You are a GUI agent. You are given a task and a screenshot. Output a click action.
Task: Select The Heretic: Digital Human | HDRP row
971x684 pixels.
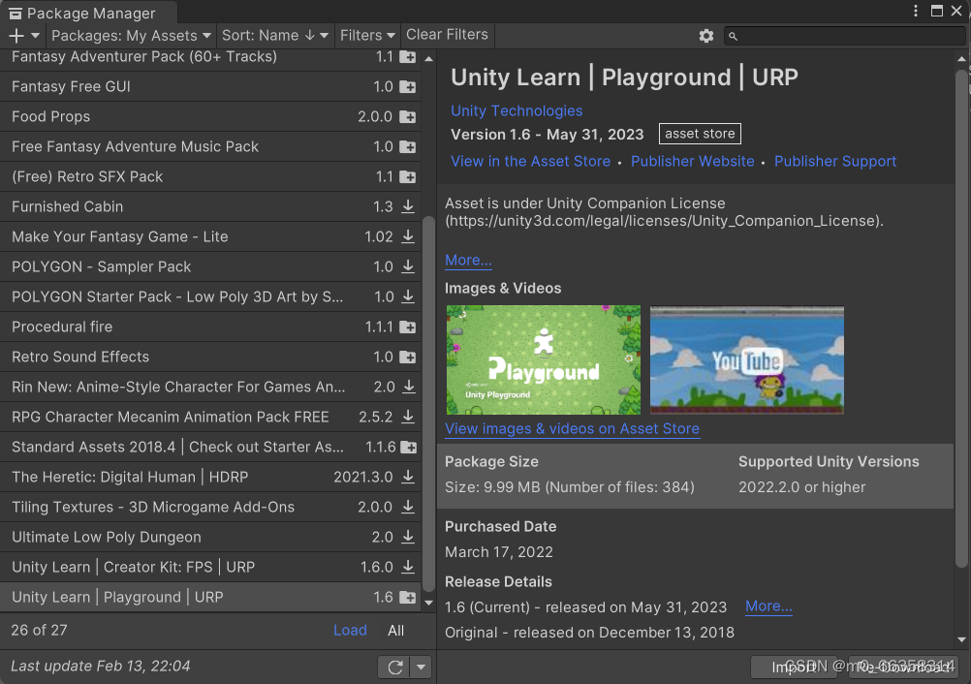pyautogui.click(x=210, y=478)
